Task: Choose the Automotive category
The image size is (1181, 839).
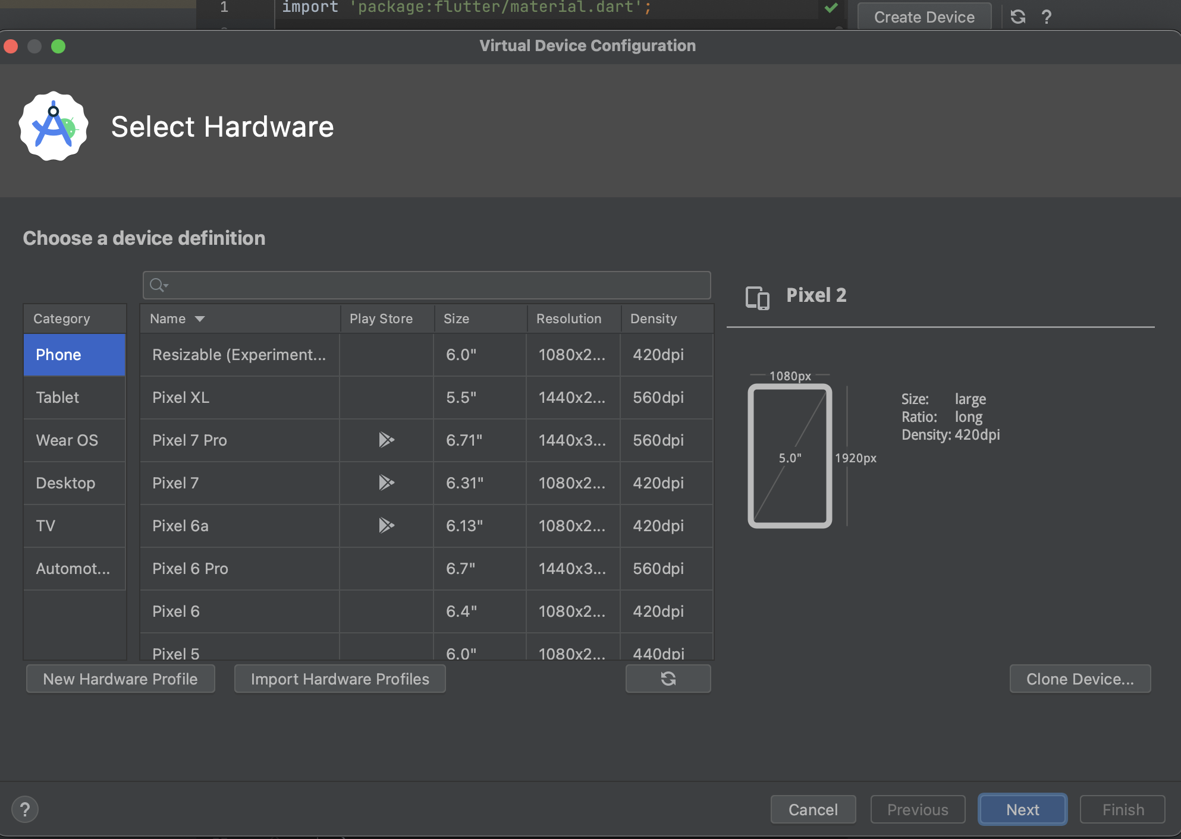Action: point(73,569)
